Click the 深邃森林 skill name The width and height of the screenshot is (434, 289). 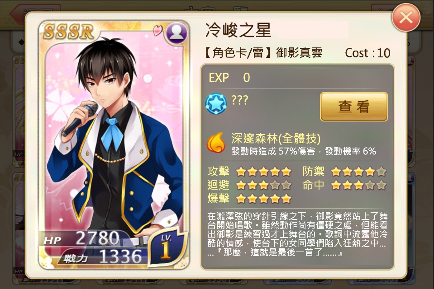point(276,138)
